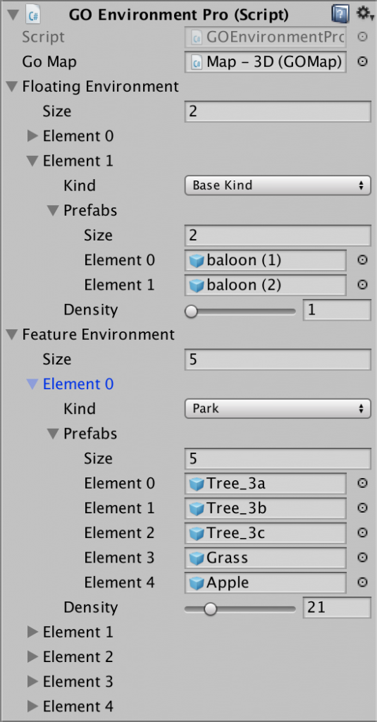
Task: Expand Element 3 under Feature Environment
Action: point(32,682)
